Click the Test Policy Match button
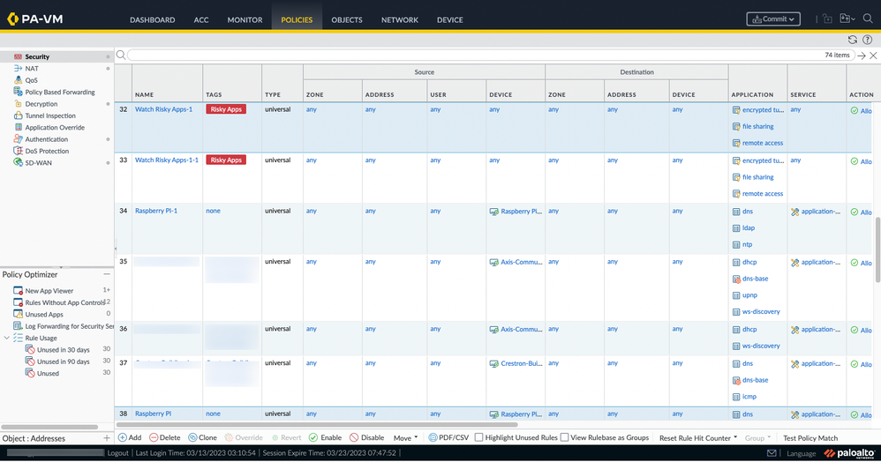The height and width of the screenshot is (462, 881). 809,437
